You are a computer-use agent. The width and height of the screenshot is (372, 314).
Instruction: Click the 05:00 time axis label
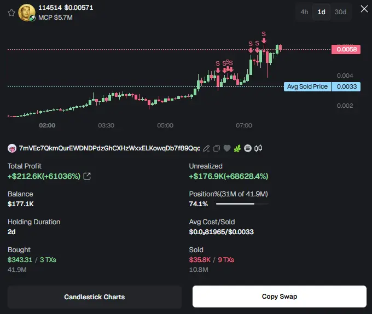pyautogui.click(x=165, y=125)
